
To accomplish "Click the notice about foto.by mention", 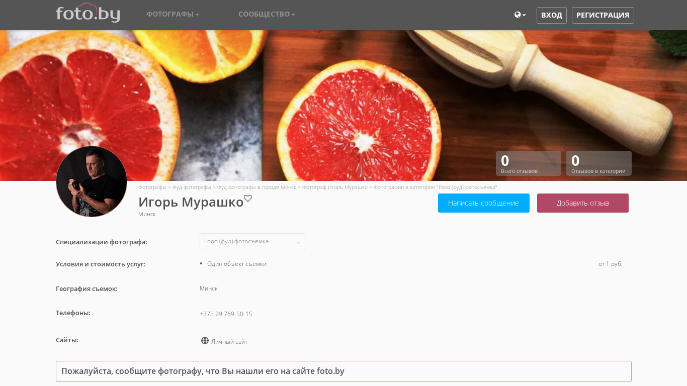I will pos(343,371).
